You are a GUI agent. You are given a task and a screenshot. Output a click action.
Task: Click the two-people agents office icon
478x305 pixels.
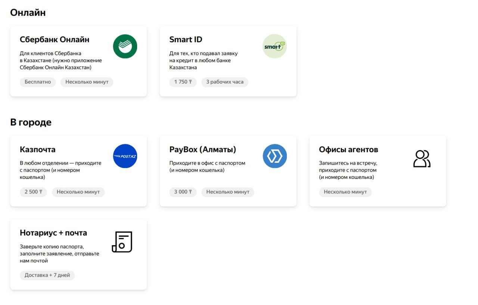tap(422, 158)
